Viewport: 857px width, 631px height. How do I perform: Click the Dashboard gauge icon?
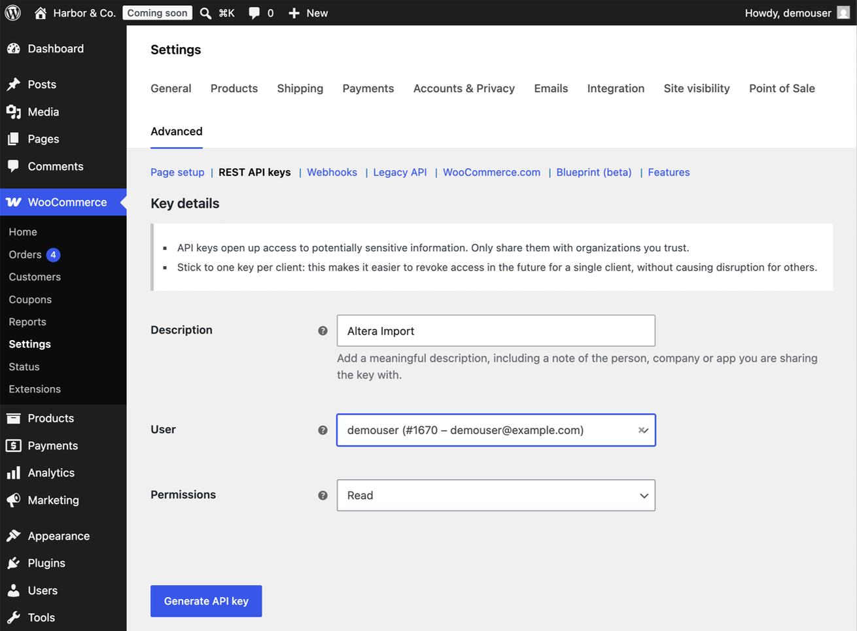click(14, 48)
